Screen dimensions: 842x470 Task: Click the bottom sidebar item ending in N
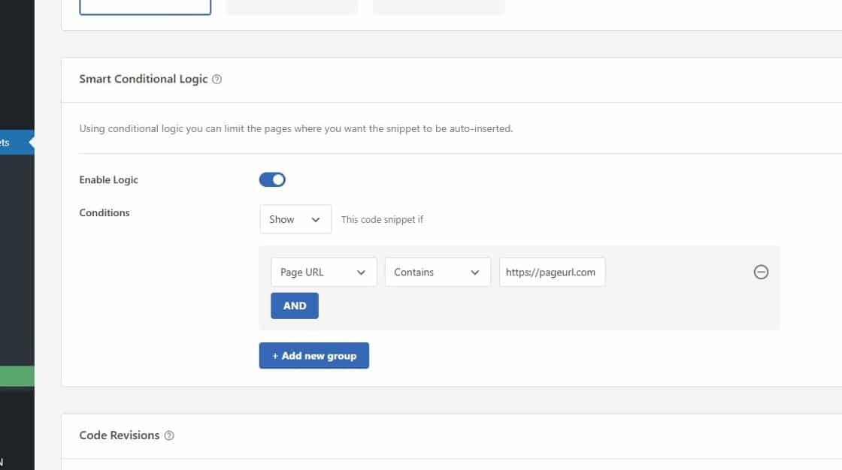coord(2,462)
